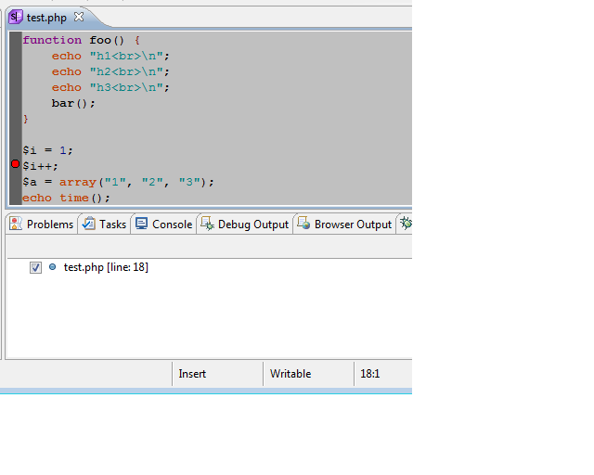Click the 'bar();' call line

point(73,103)
